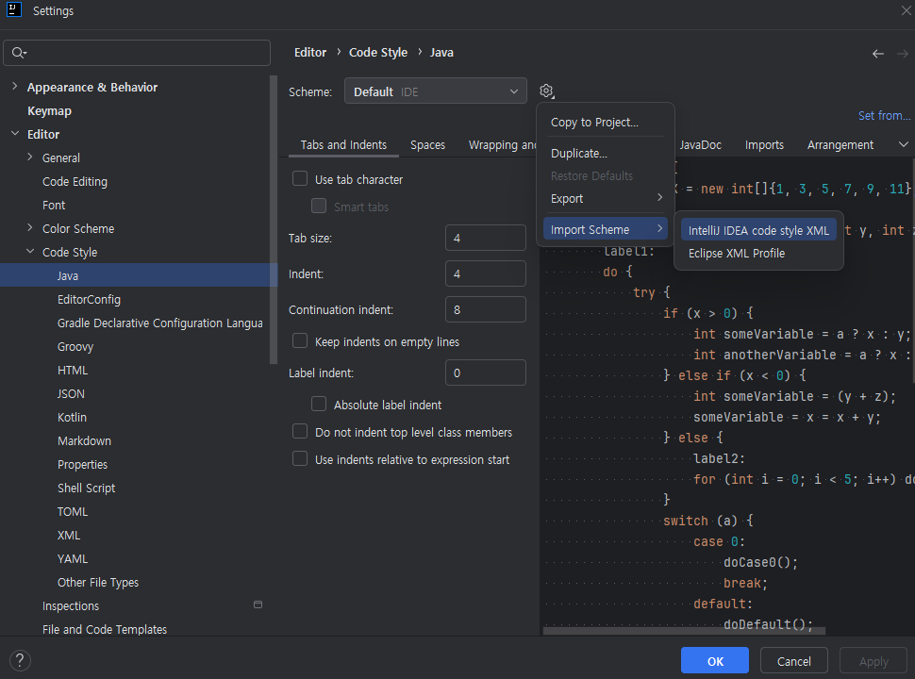
Task: Toggle the Smart tabs checkbox
Action: click(319, 206)
